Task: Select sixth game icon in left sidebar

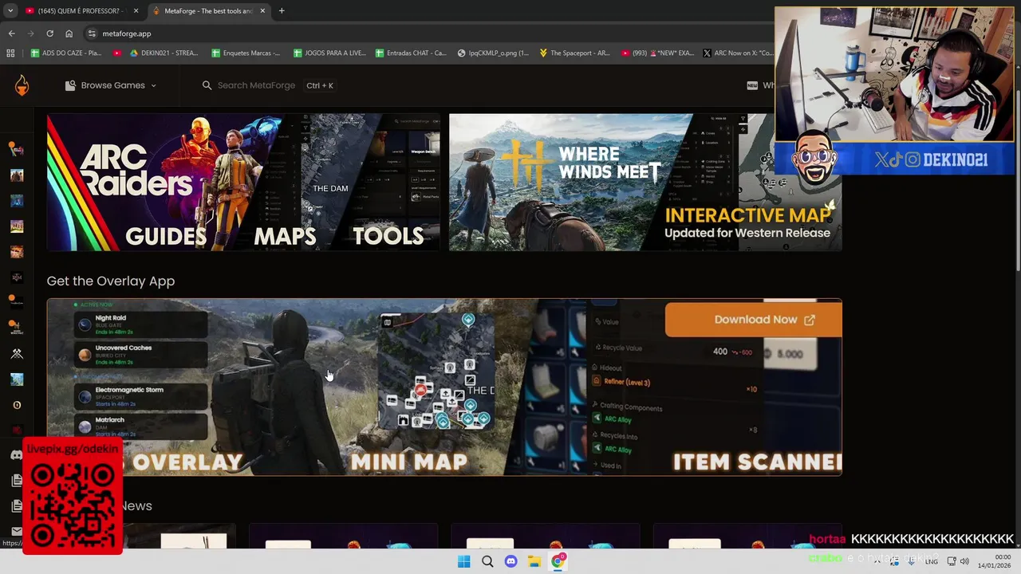Action: 17,277
